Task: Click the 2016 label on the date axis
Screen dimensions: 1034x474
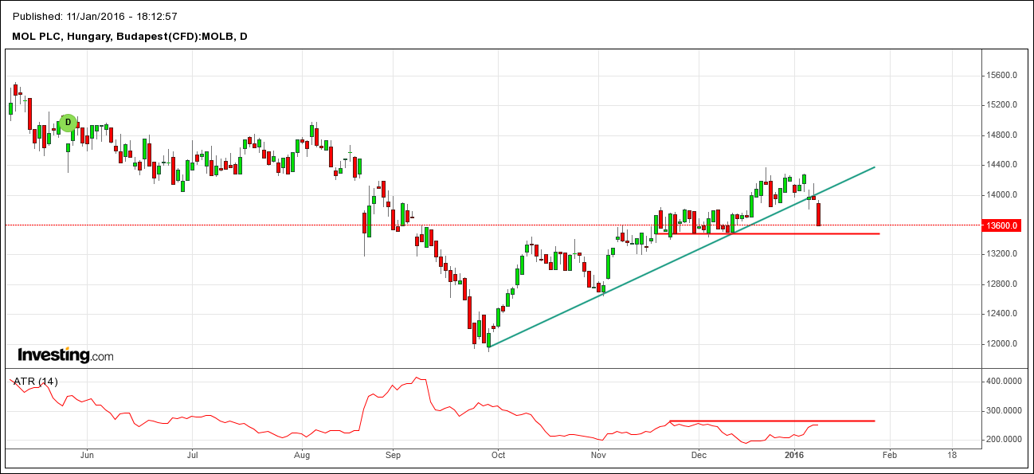Action: (x=794, y=455)
